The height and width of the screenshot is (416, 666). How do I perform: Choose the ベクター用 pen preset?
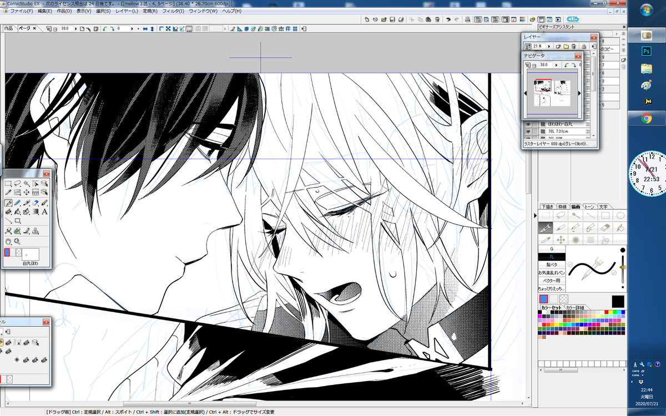click(x=552, y=281)
